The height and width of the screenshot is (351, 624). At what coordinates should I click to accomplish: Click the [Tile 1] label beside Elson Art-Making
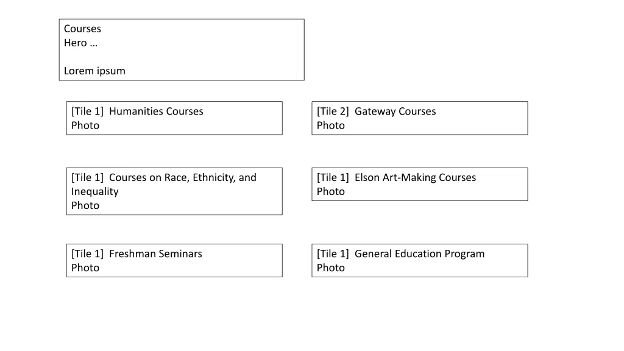pyautogui.click(x=333, y=177)
